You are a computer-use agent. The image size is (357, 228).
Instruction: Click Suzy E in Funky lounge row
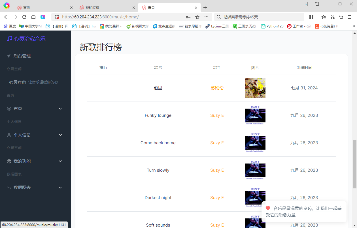coord(217,115)
